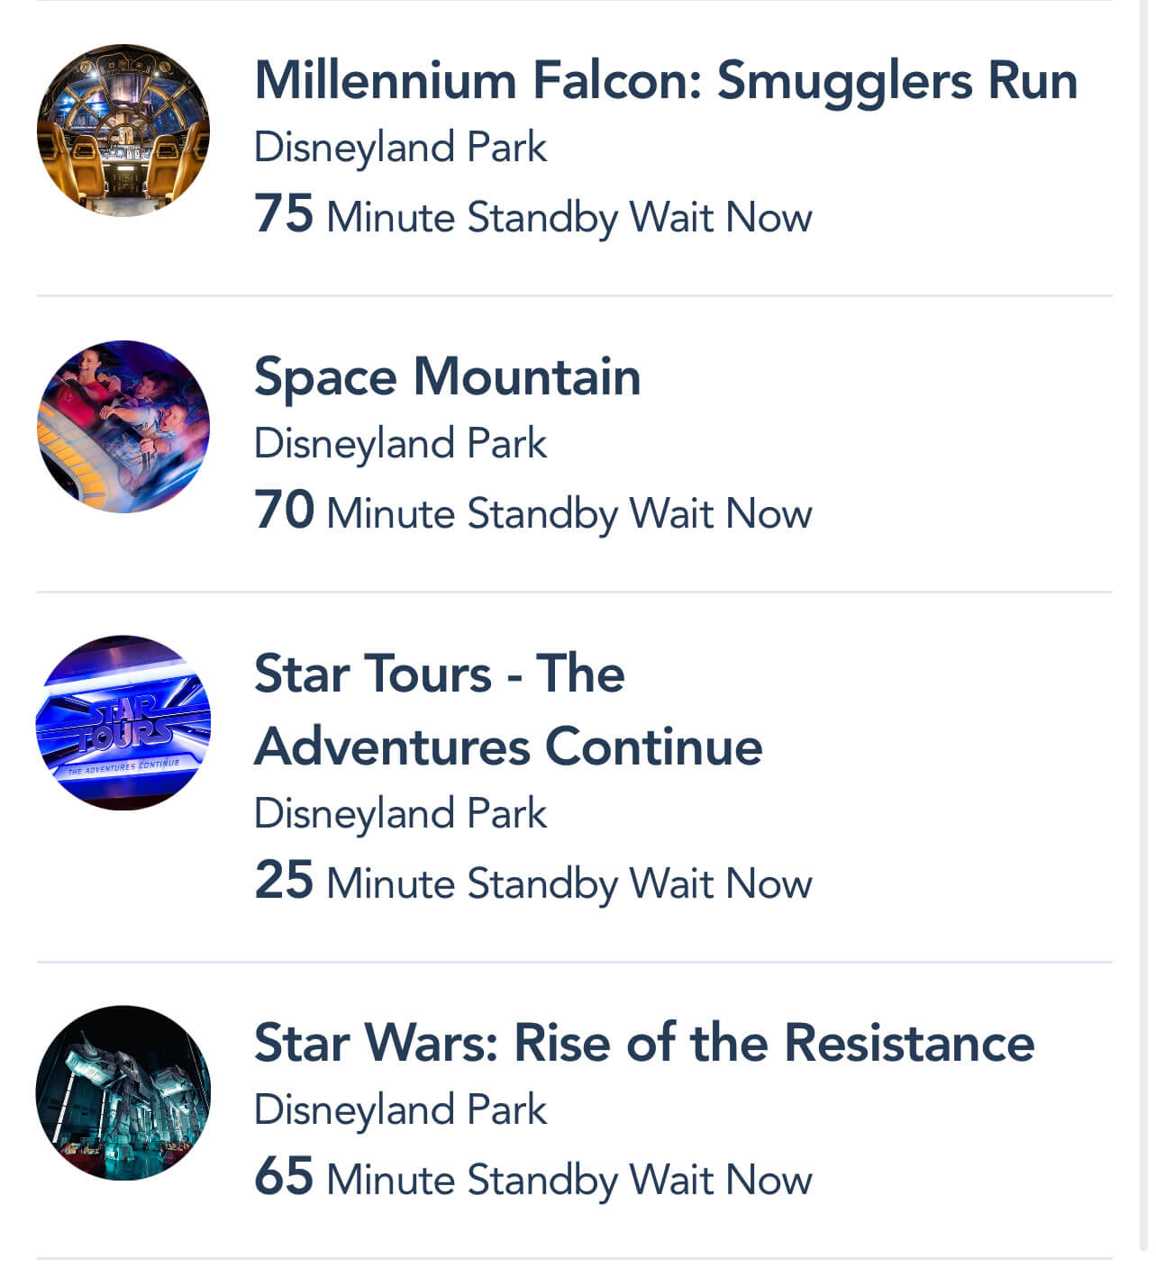Tap Disneyland Park under Millennium Falcon
This screenshot has height=1267, width=1156.
click(400, 148)
